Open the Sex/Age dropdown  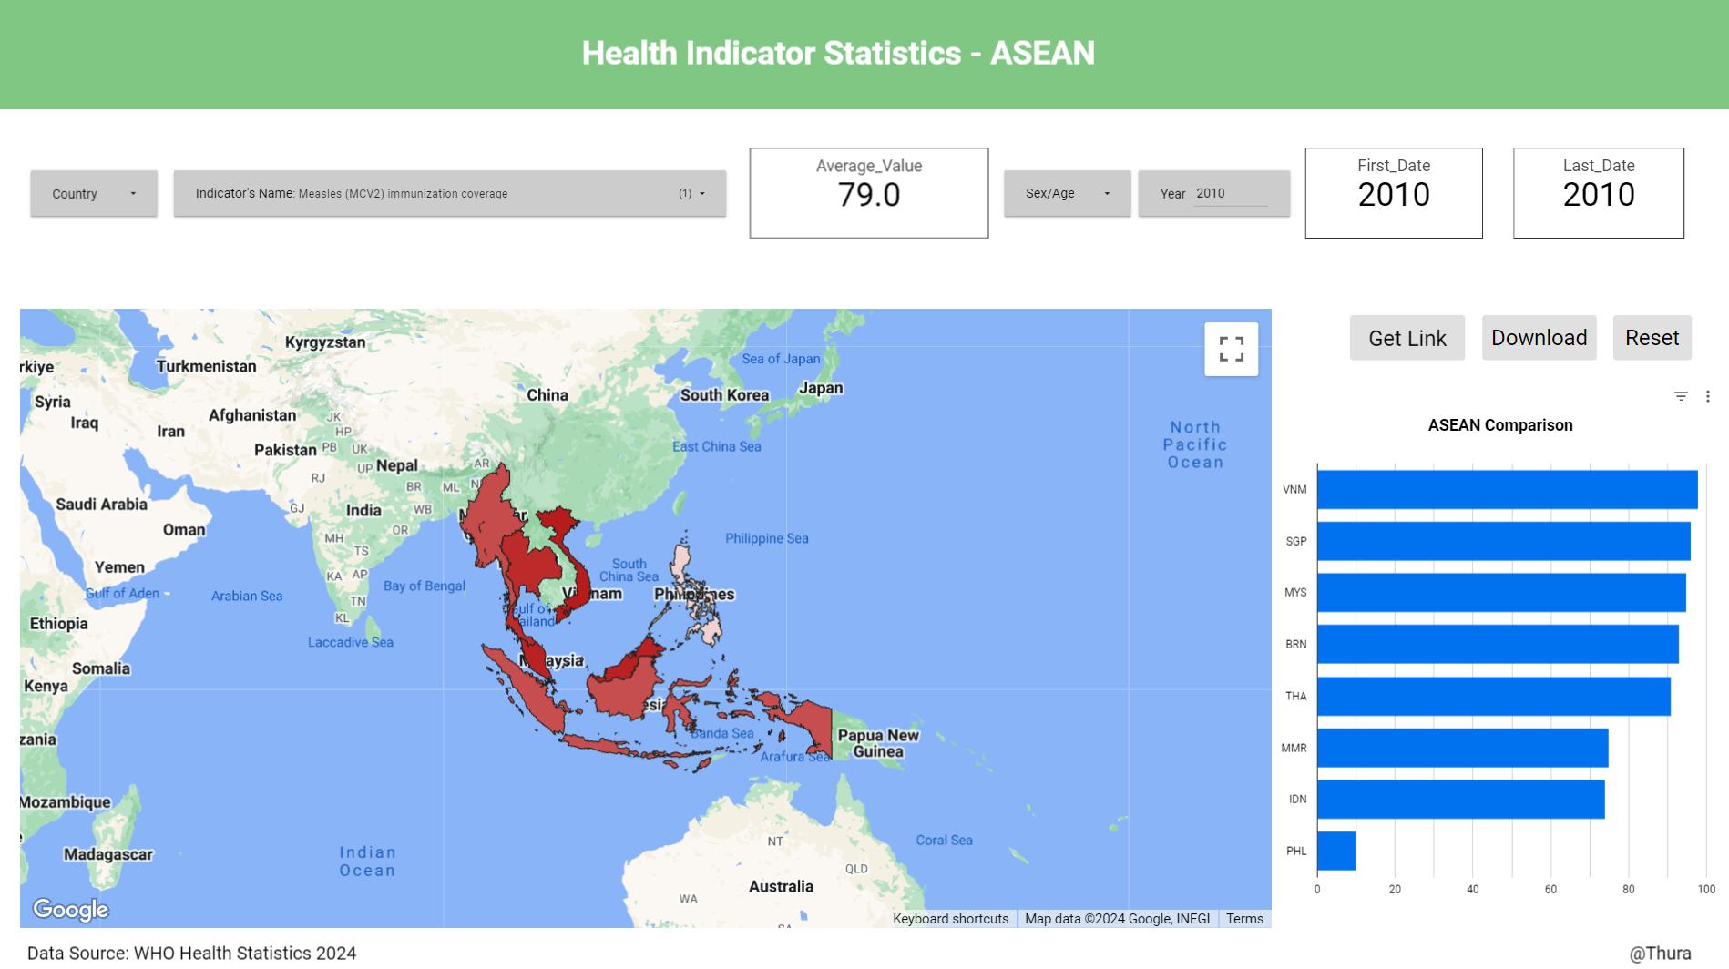1067,193
